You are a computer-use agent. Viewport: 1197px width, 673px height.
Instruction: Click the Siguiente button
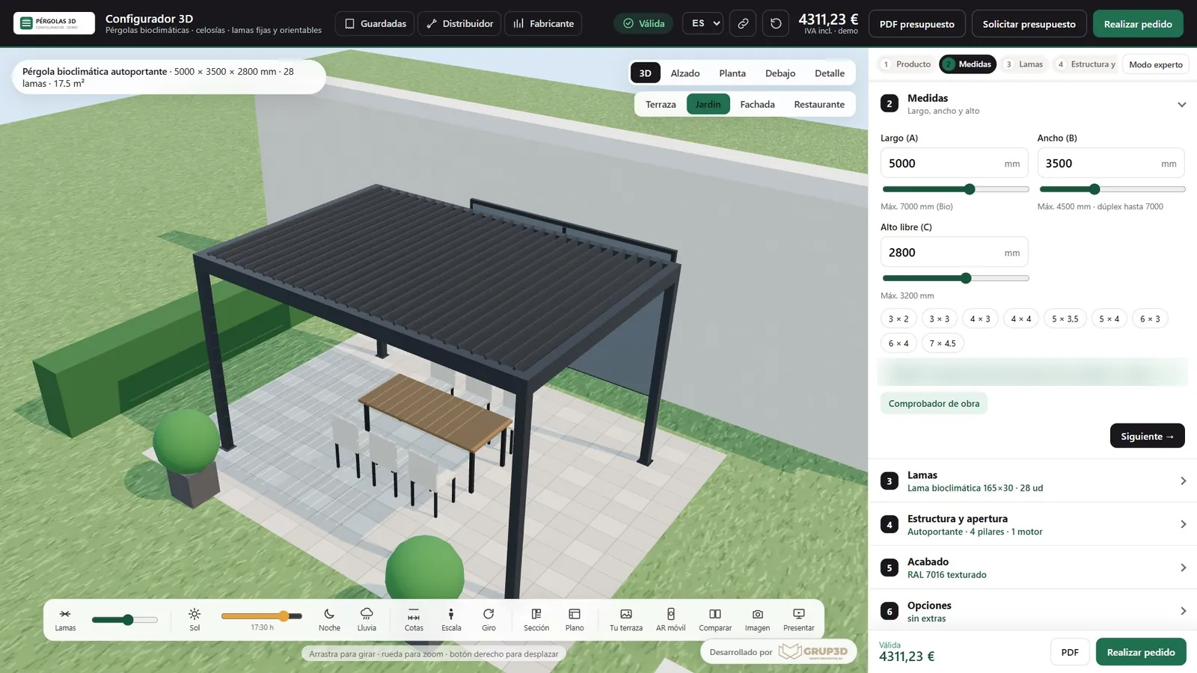[x=1147, y=436]
